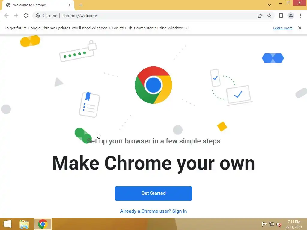Open the Windows Start button
Image resolution: width=307 pixels, height=230 pixels.
coord(7,224)
